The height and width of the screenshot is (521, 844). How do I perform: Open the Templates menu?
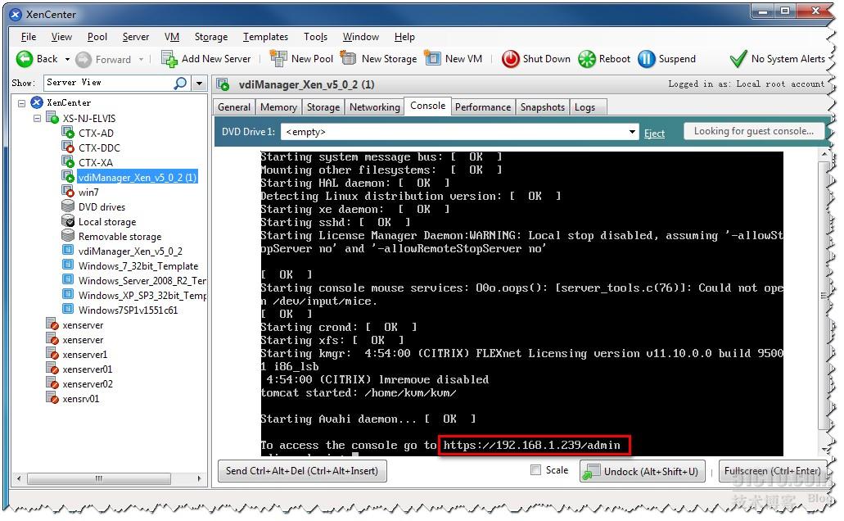point(265,37)
